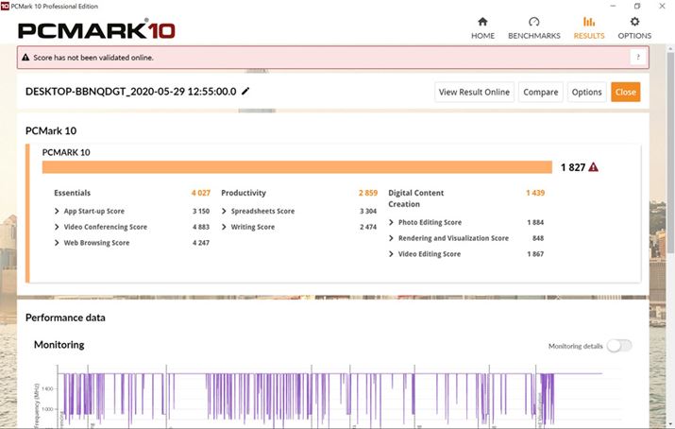
Task: Click the orange Close button
Action: point(625,92)
